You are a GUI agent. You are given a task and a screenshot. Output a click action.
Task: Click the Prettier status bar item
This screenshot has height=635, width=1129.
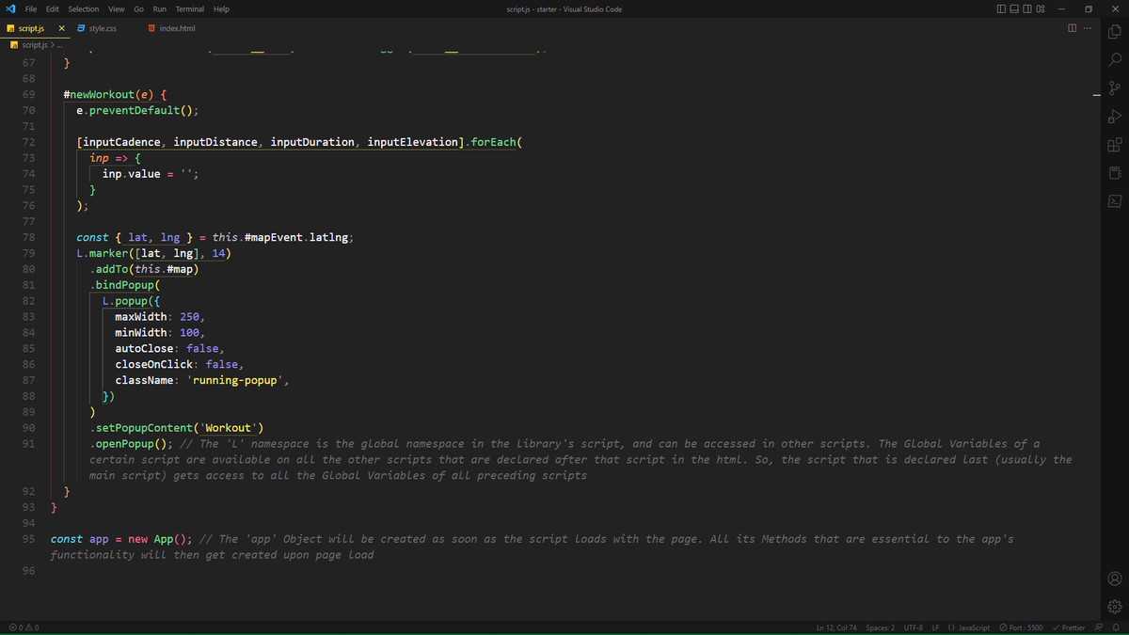pos(1068,627)
